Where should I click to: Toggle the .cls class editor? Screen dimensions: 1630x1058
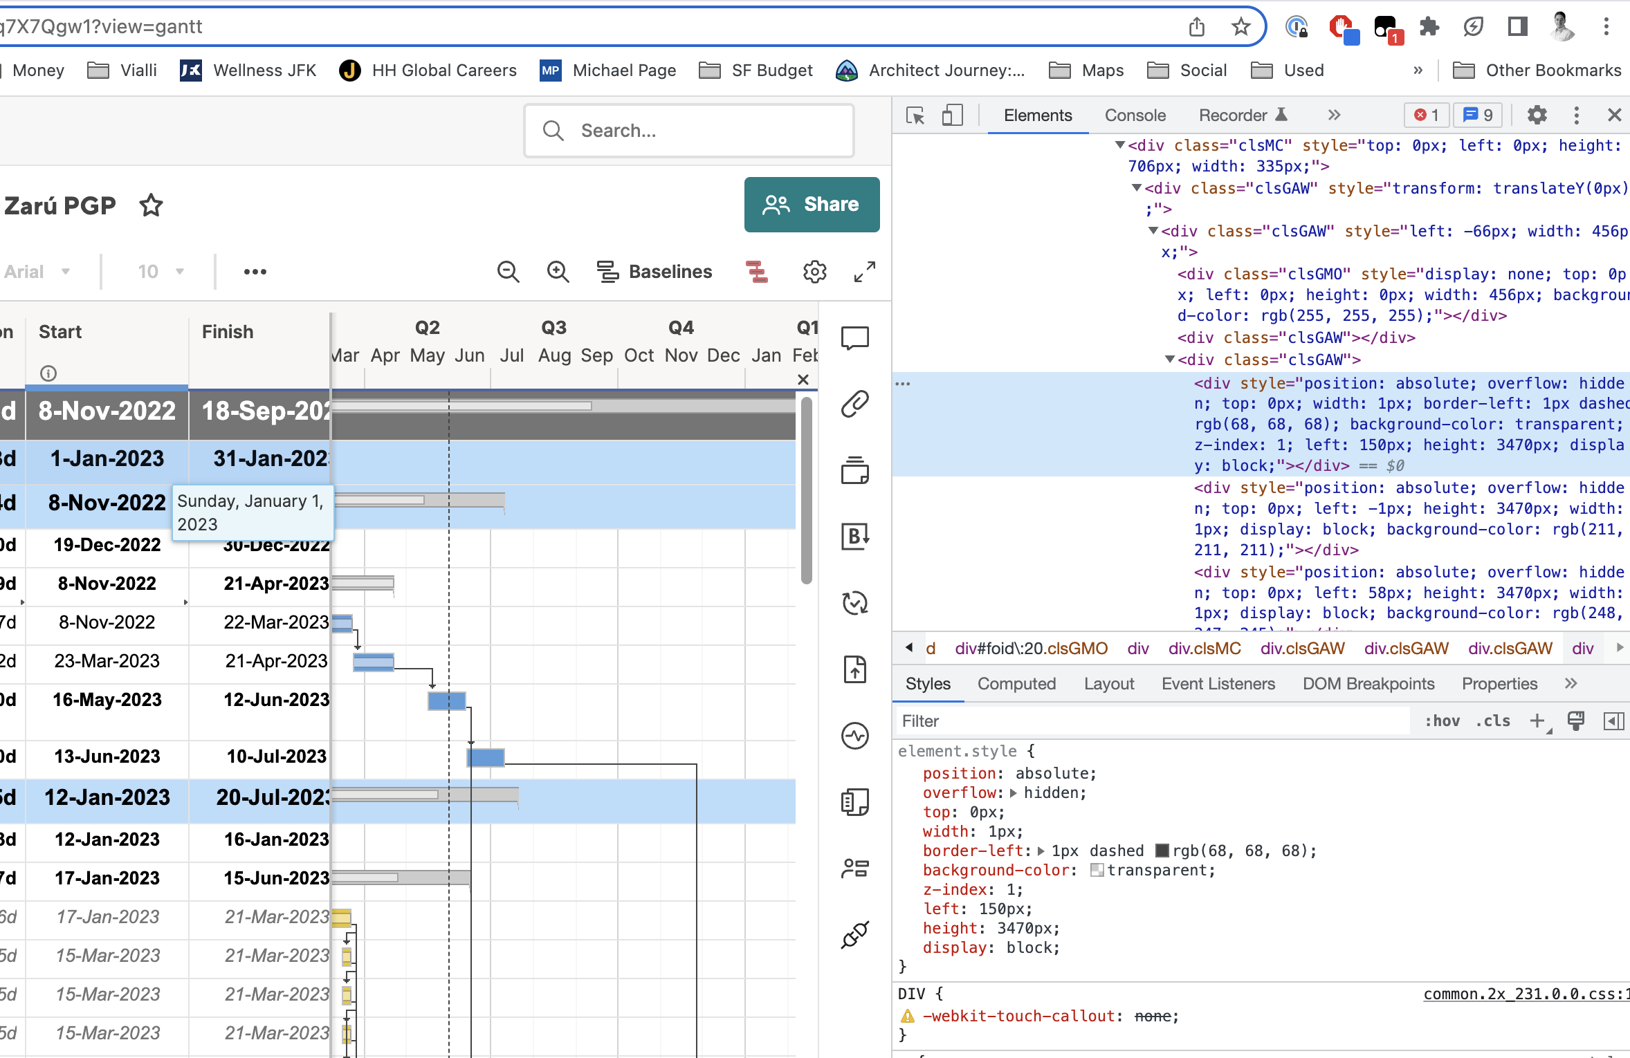(1492, 721)
